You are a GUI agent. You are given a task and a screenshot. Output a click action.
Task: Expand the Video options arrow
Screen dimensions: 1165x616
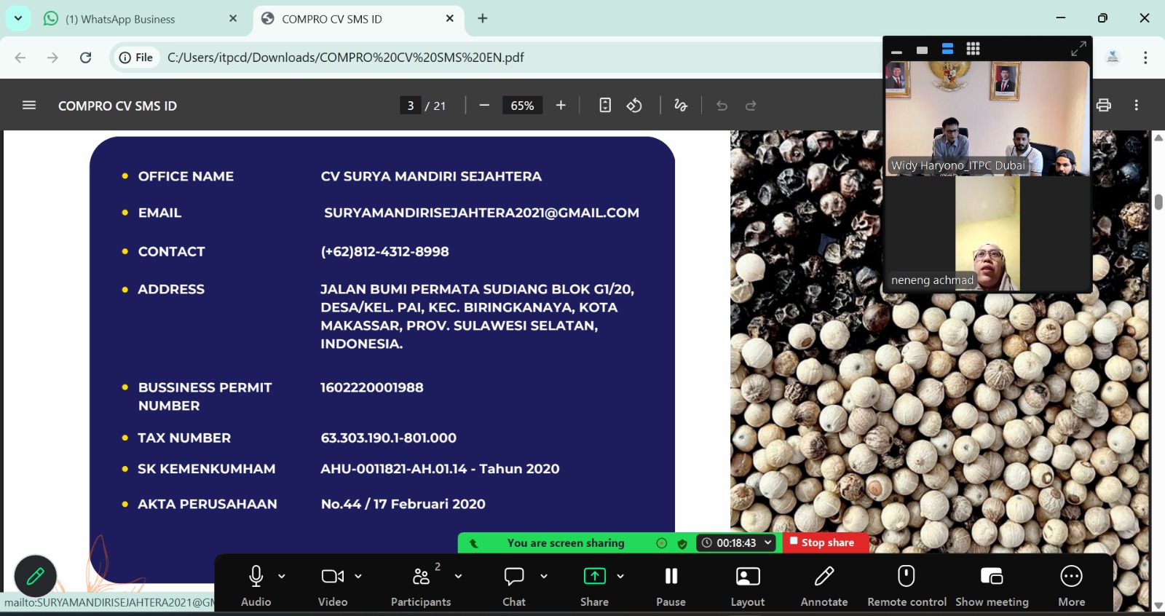coord(358,576)
